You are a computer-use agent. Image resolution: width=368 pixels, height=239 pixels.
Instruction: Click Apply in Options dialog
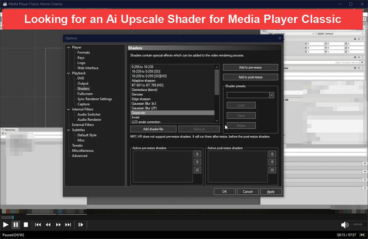(271, 192)
